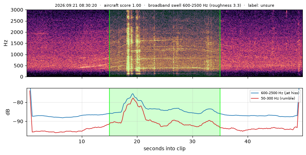Click the x-axis tick label 20
306x155 pixels.
tap(137, 141)
